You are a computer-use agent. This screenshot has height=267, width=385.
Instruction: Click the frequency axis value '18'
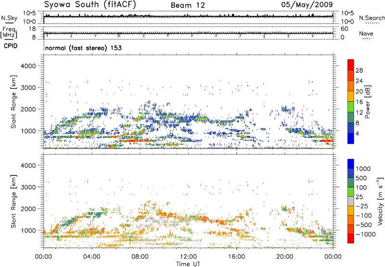click(32, 29)
